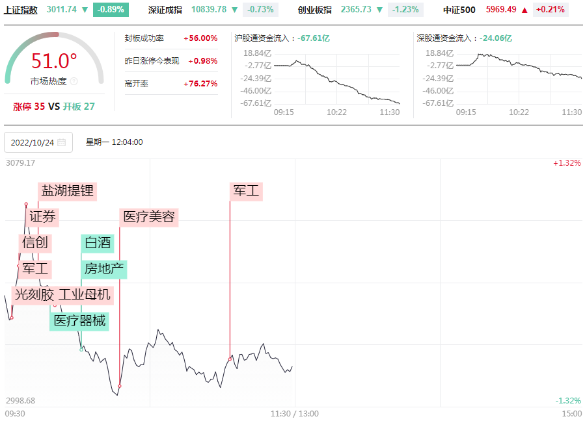Select the 医疗美容 marker label
Screen dimensions: 585x421
tap(149, 217)
